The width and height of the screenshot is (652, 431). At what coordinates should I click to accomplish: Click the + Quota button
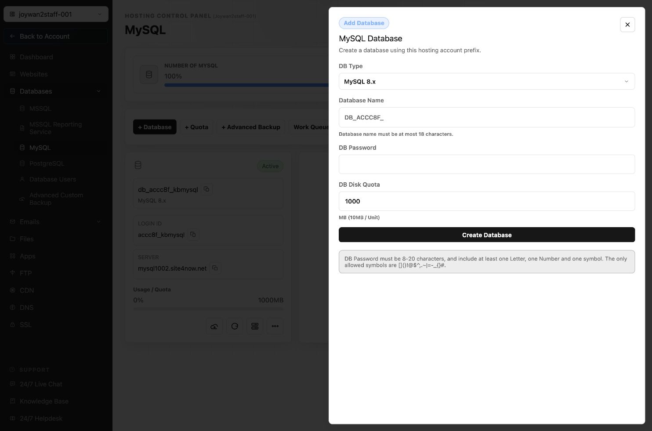(x=196, y=127)
